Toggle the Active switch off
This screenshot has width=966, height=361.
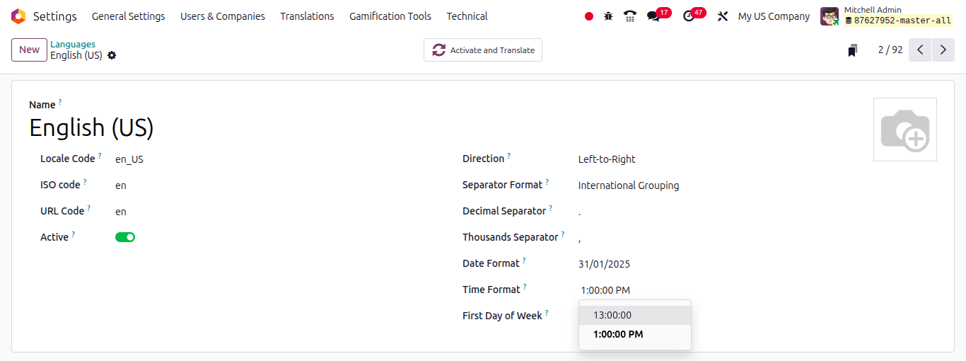coord(125,237)
